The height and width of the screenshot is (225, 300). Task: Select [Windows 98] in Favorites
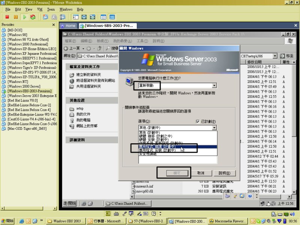pyautogui.click(x=17, y=35)
